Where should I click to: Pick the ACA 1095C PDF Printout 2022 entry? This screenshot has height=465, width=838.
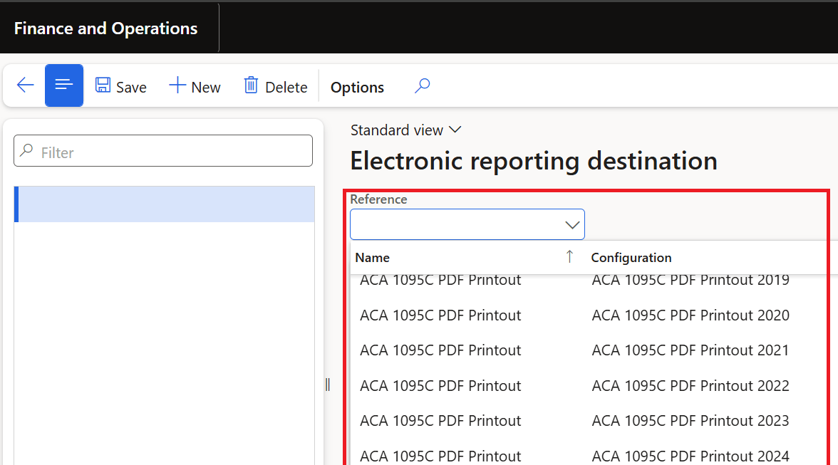[690, 386]
